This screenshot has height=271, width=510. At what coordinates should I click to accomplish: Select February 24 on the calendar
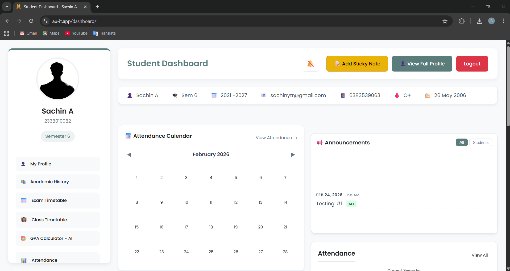click(x=186, y=252)
